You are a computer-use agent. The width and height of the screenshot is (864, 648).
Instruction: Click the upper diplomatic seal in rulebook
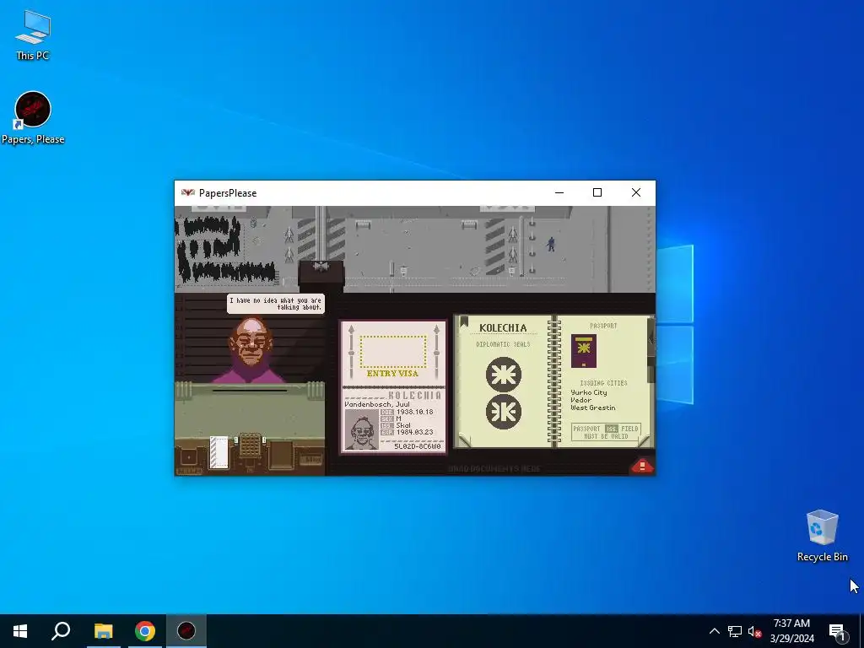(503, 375)
